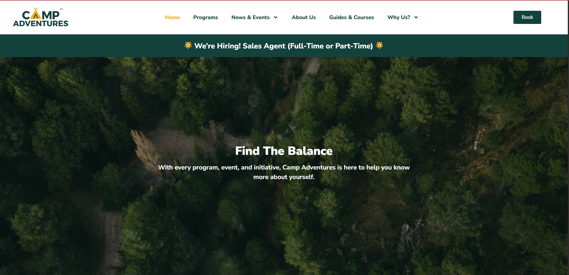Select the Why Us? menu label

click(x=399, y=17)
